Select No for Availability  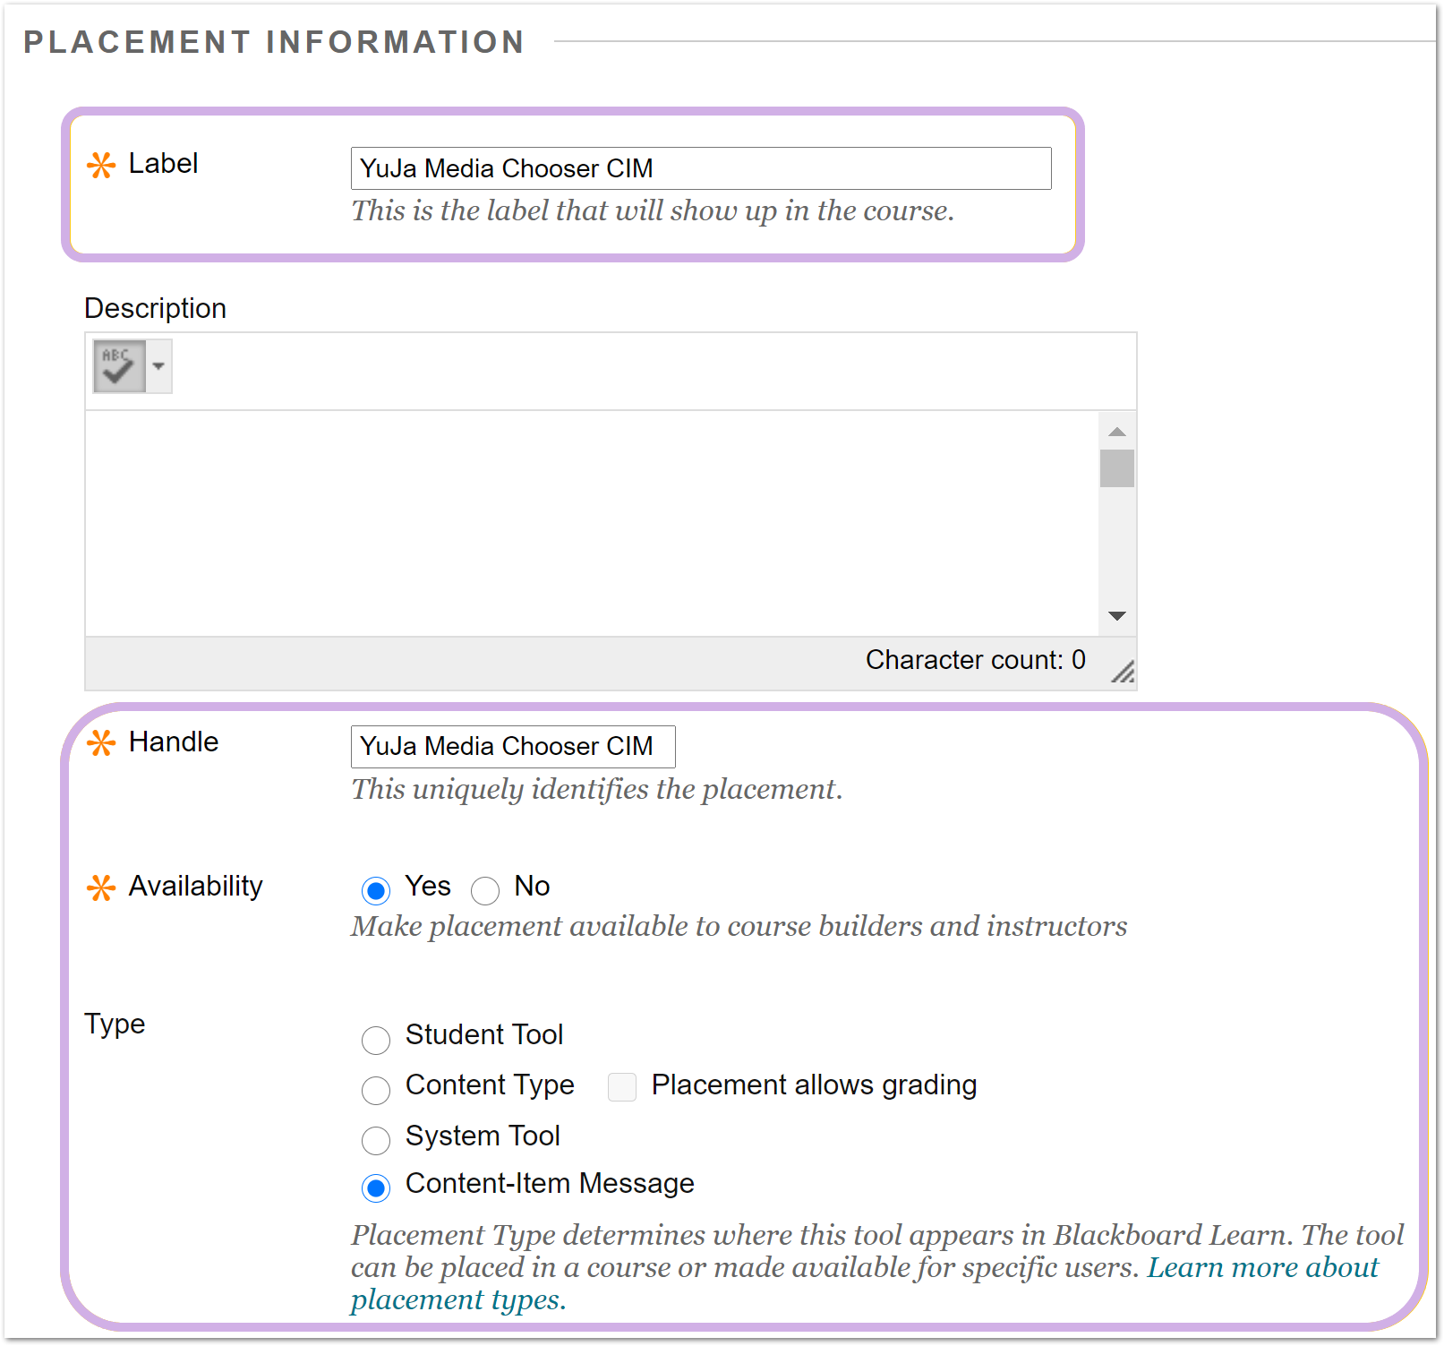point(485,890)
